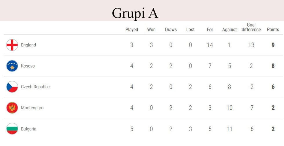Click the England flag icon
Image resolution: width=284 pixels, height=146 pixels.
click(x=12, y=45)
